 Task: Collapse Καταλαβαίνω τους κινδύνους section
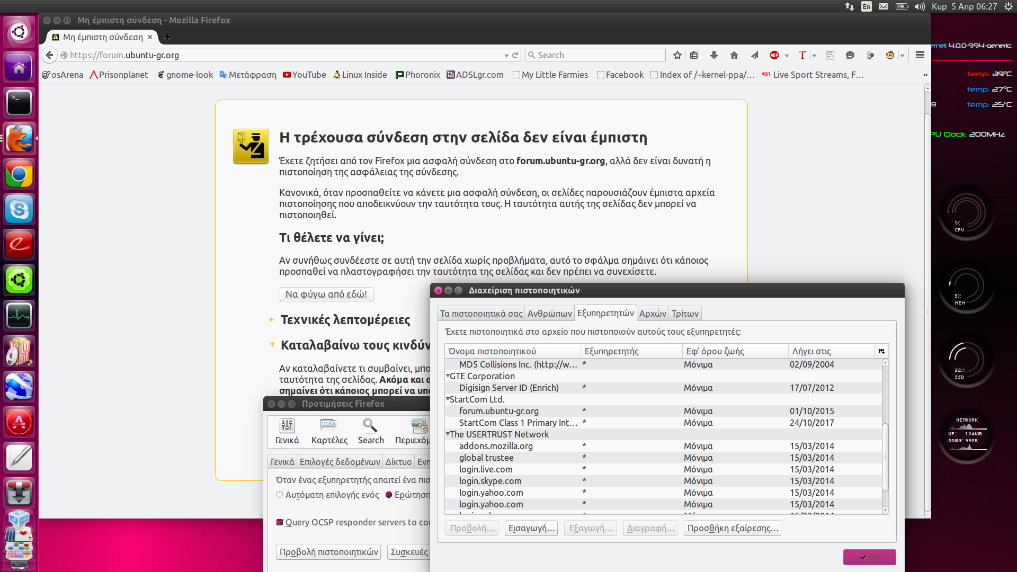point(272,345)
